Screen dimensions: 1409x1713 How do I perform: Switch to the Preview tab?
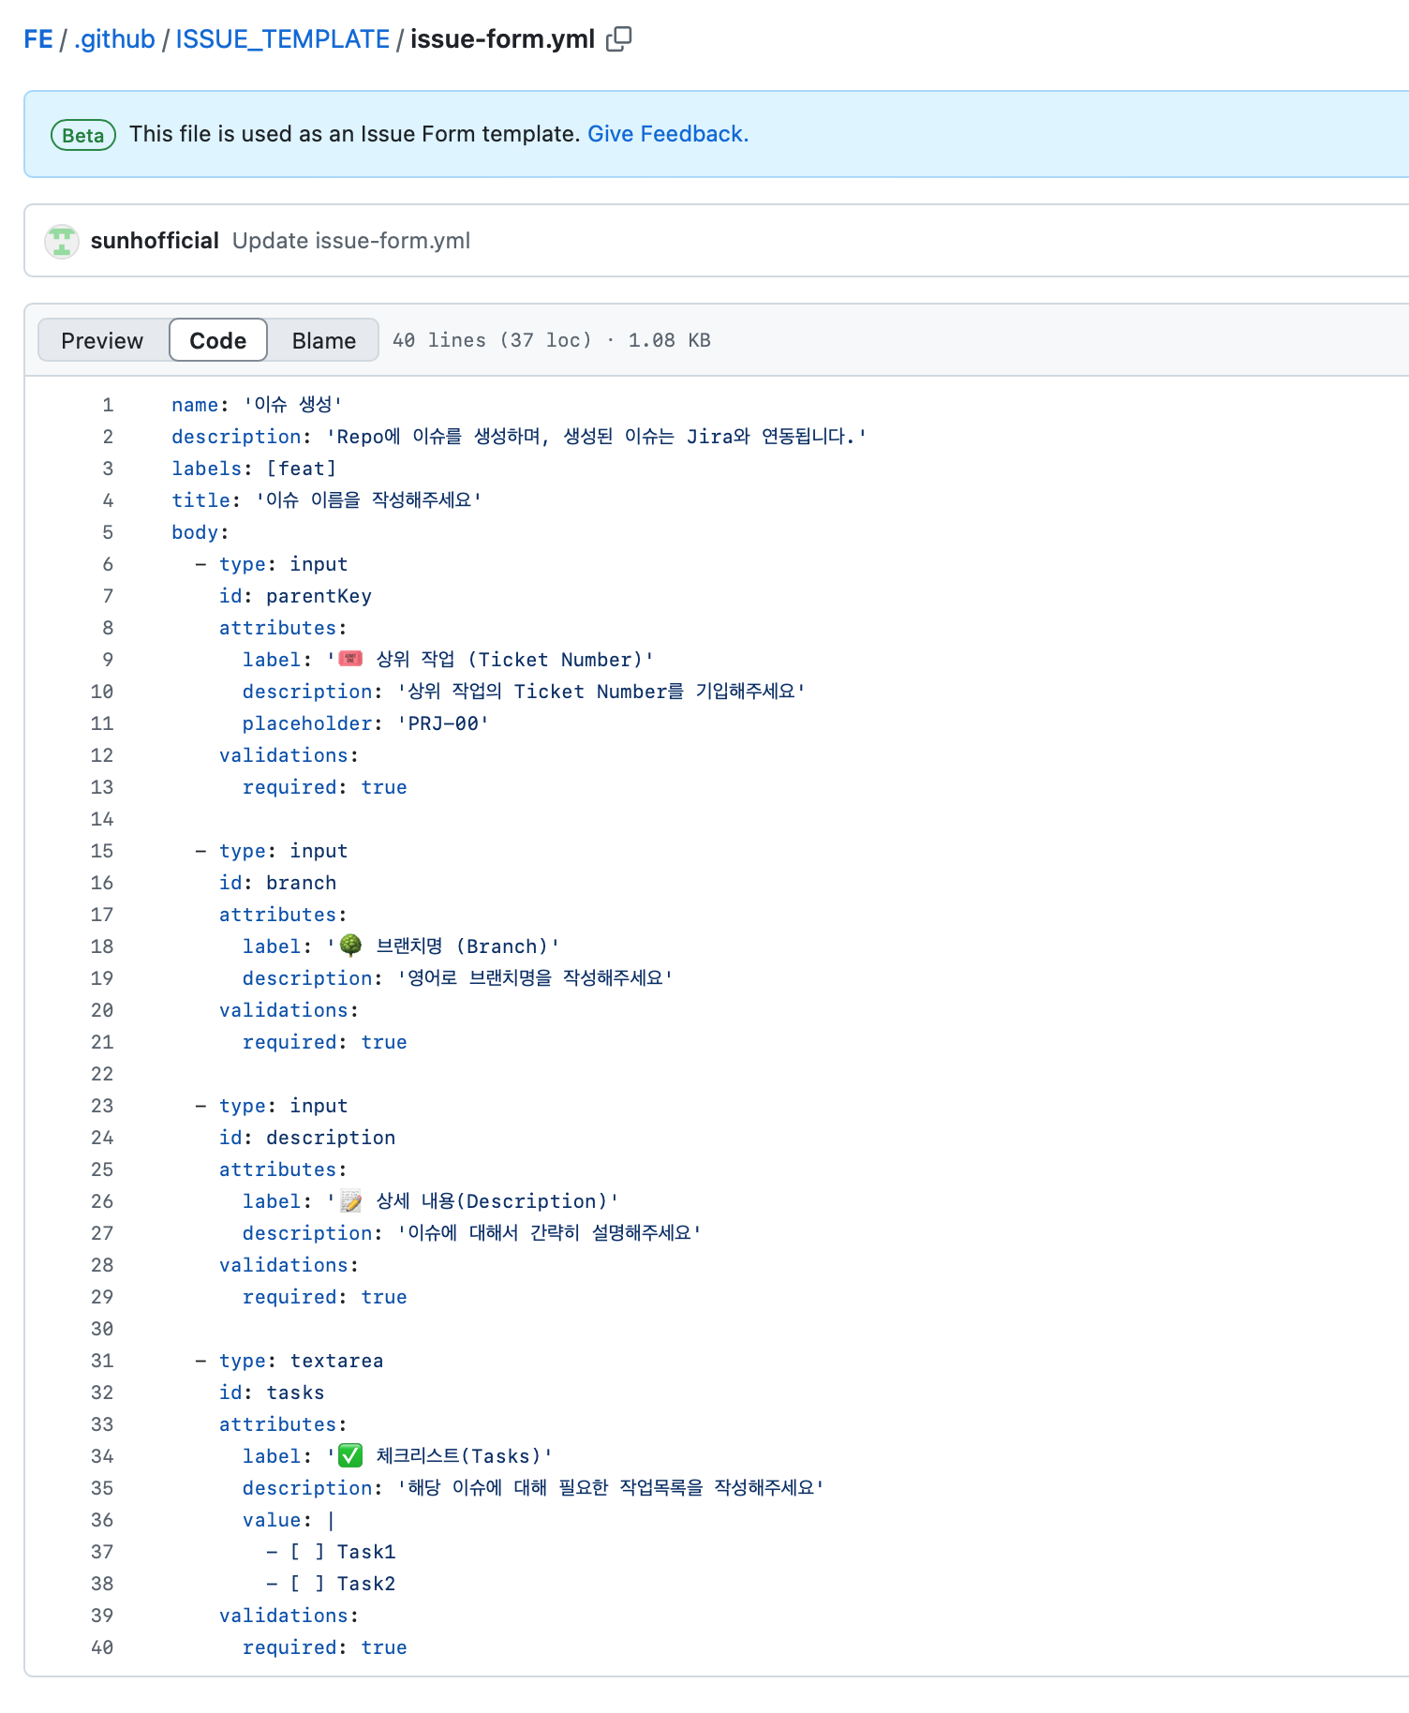(x=102, y=340)
